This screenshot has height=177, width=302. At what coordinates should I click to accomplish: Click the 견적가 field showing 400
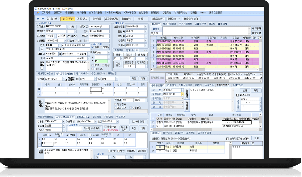pyautogui.click(x=127, y=100)
